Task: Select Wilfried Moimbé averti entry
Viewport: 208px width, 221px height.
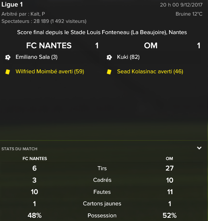Action: pos(50,71)
